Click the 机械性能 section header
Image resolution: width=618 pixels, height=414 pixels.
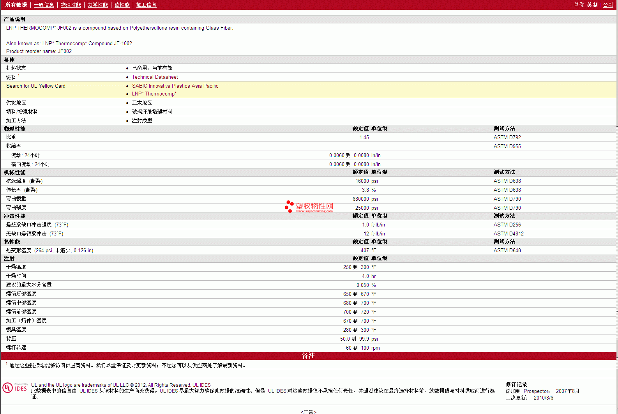point(14,172)
